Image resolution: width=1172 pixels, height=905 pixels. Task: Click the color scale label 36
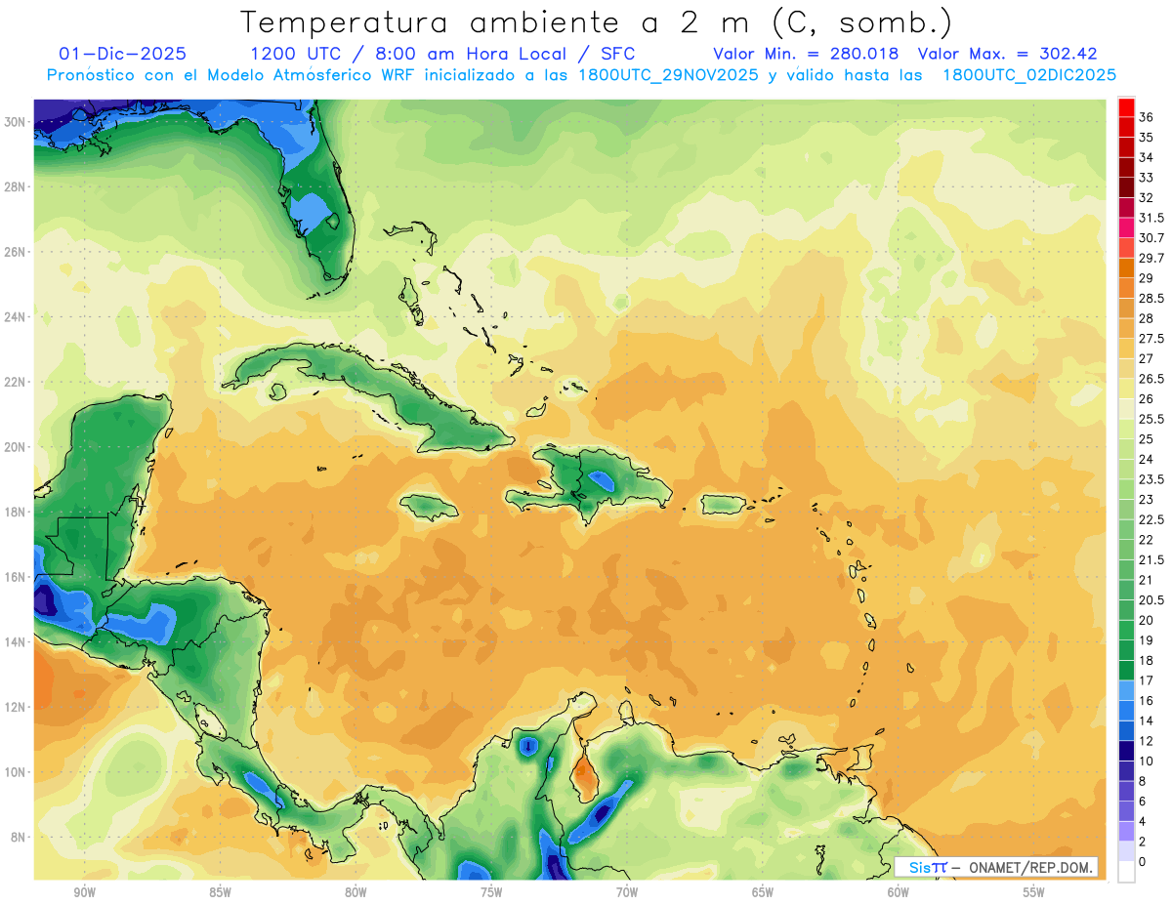(1147, 117)
